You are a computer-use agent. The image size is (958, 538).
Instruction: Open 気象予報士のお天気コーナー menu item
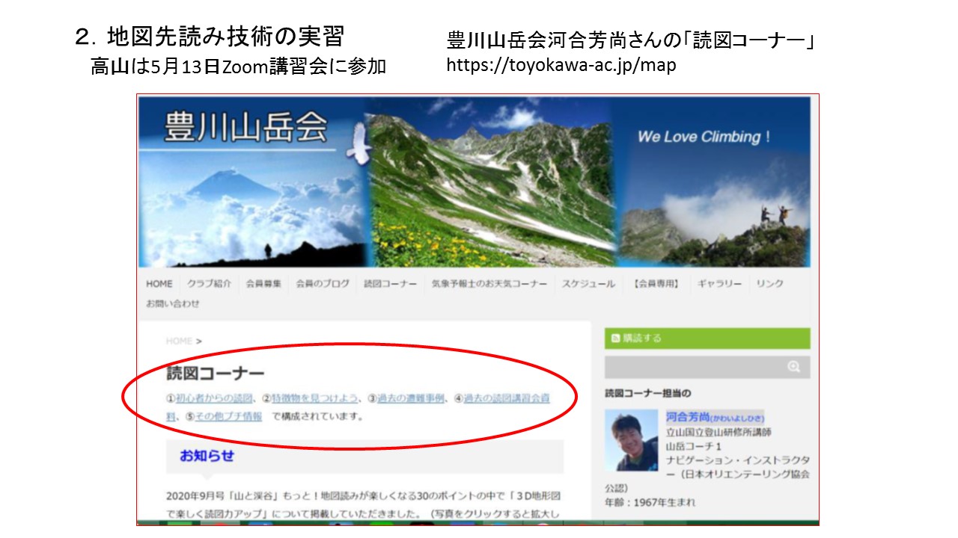[x=489, y=284]
